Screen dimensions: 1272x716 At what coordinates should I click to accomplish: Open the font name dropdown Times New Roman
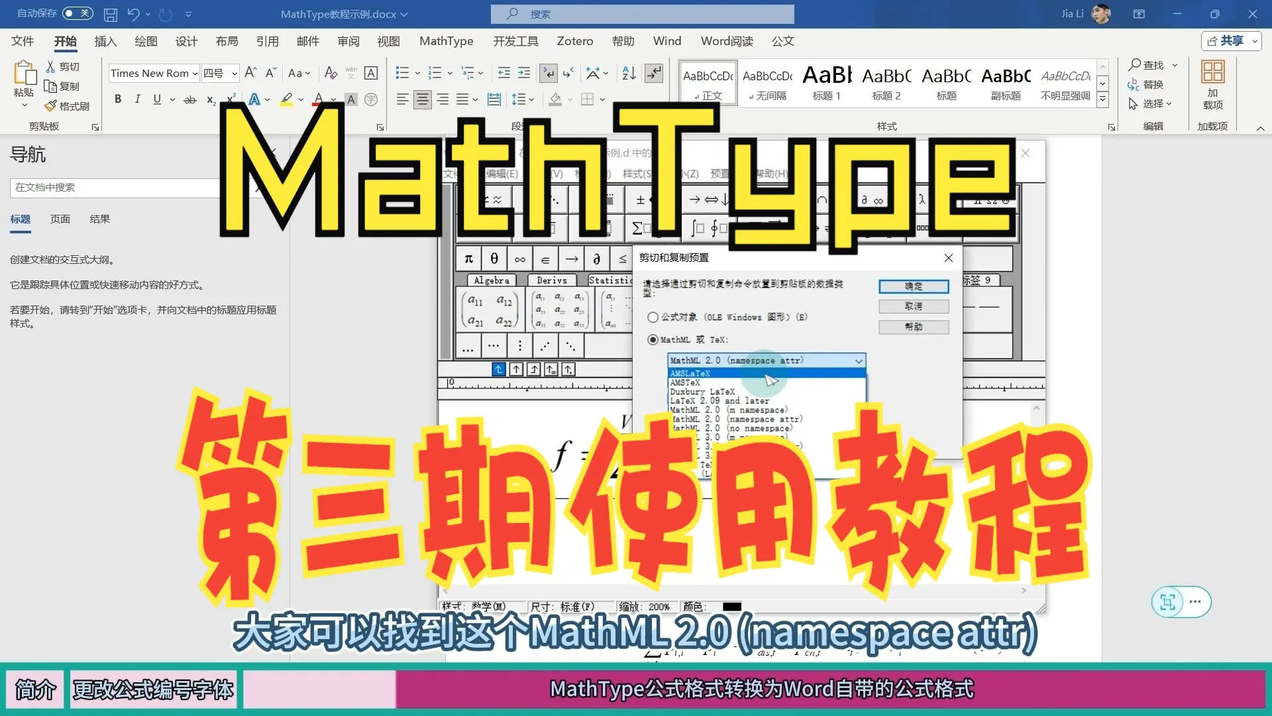pyautogui.click(x=195, y=74)
